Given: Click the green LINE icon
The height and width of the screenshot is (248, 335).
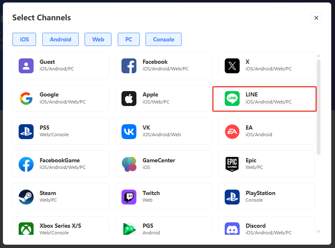Looking at the screenshot, I should coord(232,99).
